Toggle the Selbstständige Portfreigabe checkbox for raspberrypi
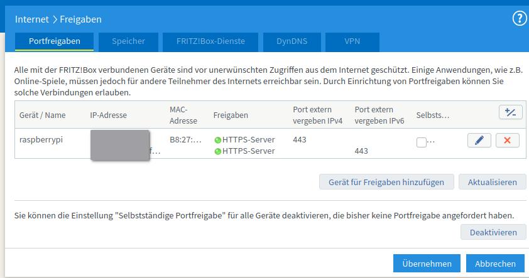Viewport: 529px width, 278px height. click(x=422, y=142)
